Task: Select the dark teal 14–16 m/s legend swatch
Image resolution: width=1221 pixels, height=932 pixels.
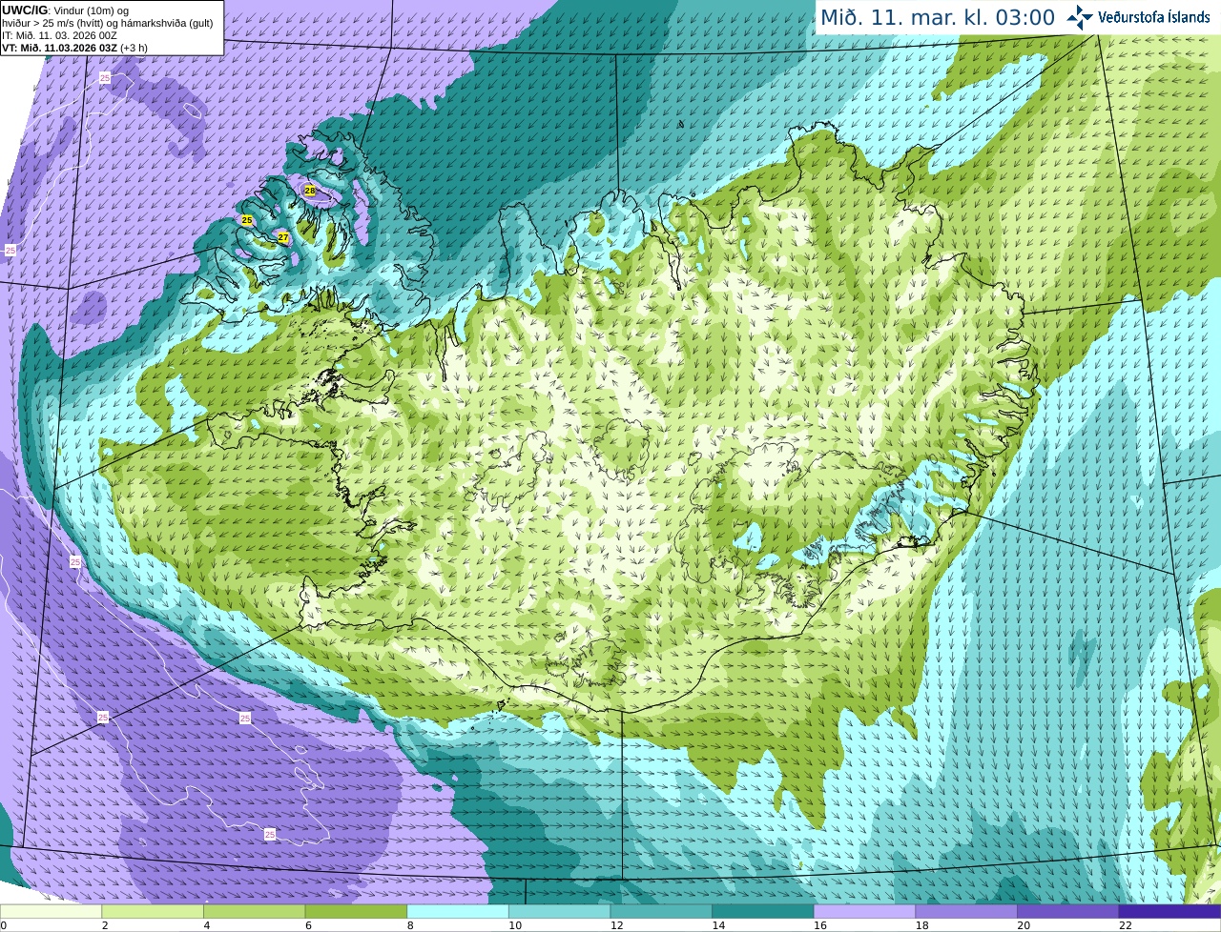Action: 762,911
